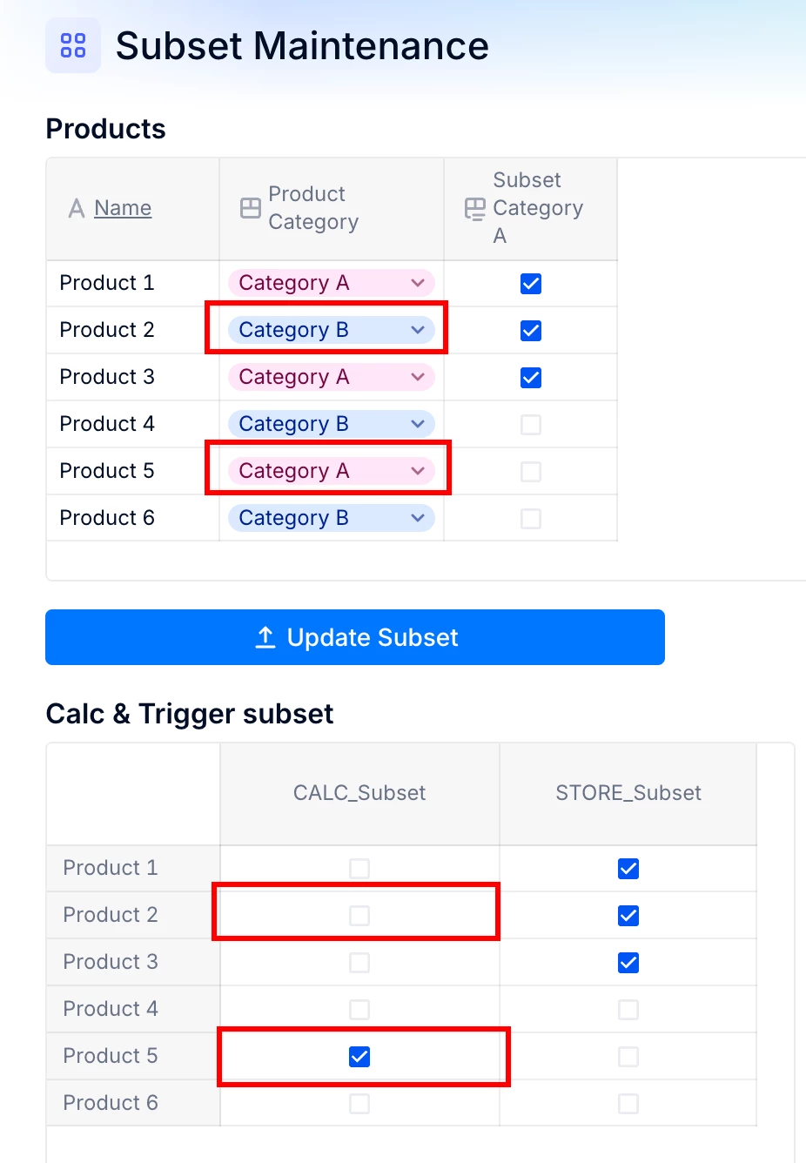
Task: Click the Category A pink tag for Product 3
Action: click(294, 377)
